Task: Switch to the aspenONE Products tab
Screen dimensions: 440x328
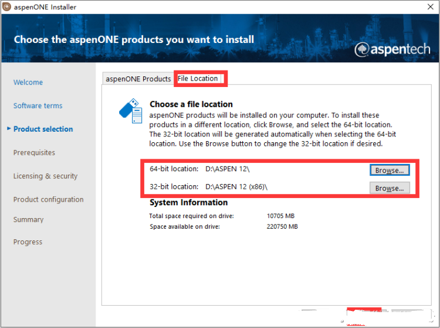Action: coord(138,79)
